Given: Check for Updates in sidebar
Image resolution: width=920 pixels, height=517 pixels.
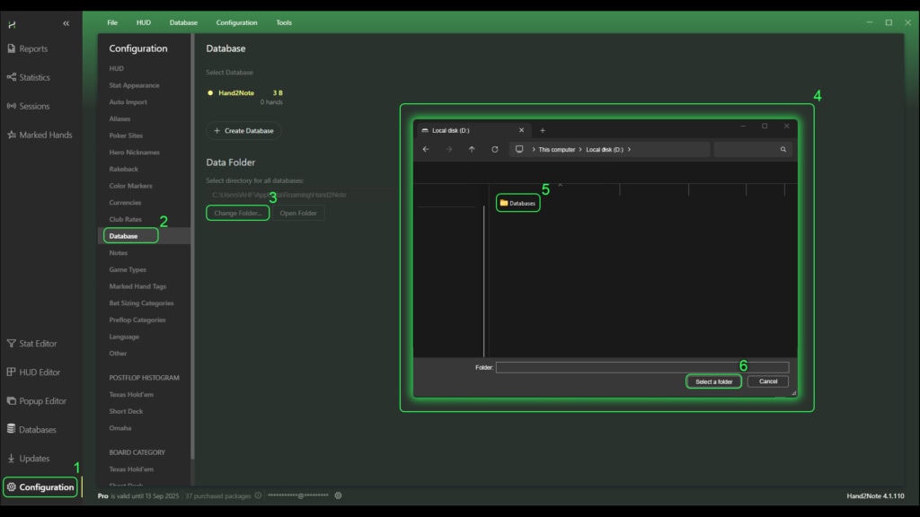Looking at the screenshot, I should [28, 459].
